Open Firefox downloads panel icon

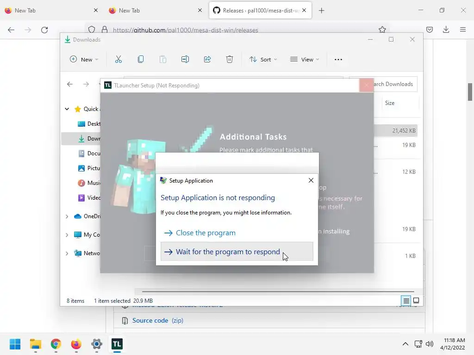click(x=446, y=30)
